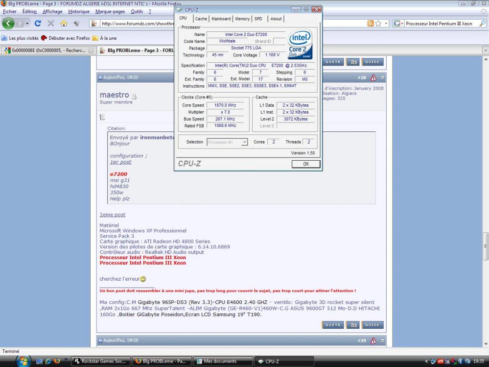The height and width of the screenshot is (367, 489).
Task: Open the recent pages history dropdown arrow
Action: [x=27, y=24]
